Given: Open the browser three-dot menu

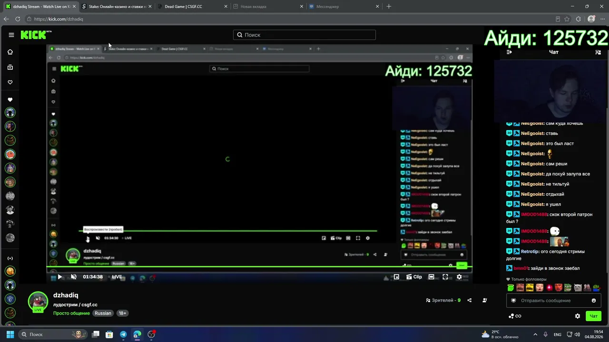Looking at the screenshot, I should point(603,19).
